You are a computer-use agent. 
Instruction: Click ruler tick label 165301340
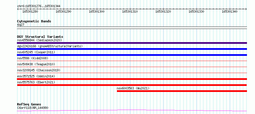[229, 11]
